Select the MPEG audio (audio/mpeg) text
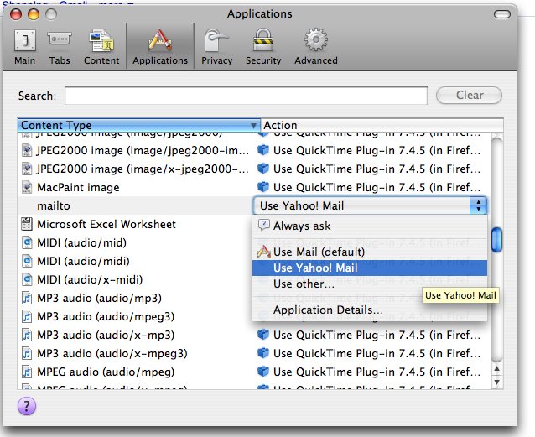 [106, 372]
